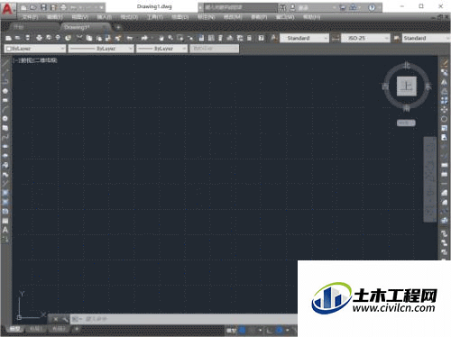Open the WCS dropdown below the ViewCube
The image size is (451, 337).
coord(406,123)
